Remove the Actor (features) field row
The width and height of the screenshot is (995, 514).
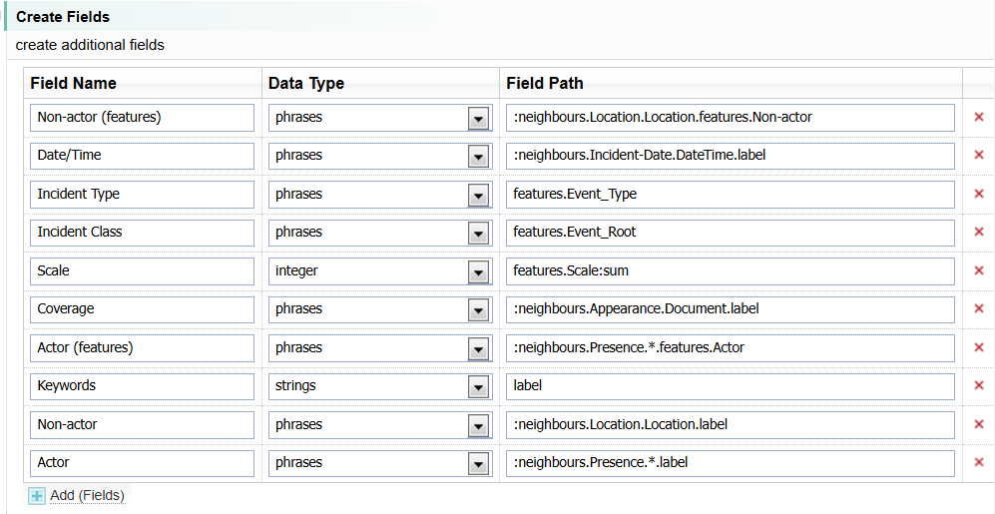pyautogui.click(x=978, y=348)
